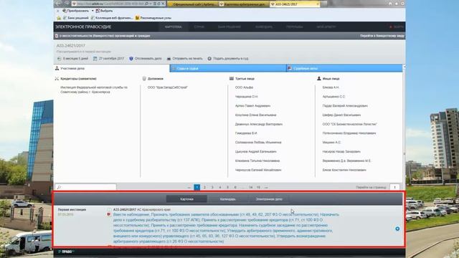The width and height of the screenshot is (459, 258).
Task: Switch to the 'Официальный сайт Арбитр...' browser tab
Action: (x=193, y=4)
